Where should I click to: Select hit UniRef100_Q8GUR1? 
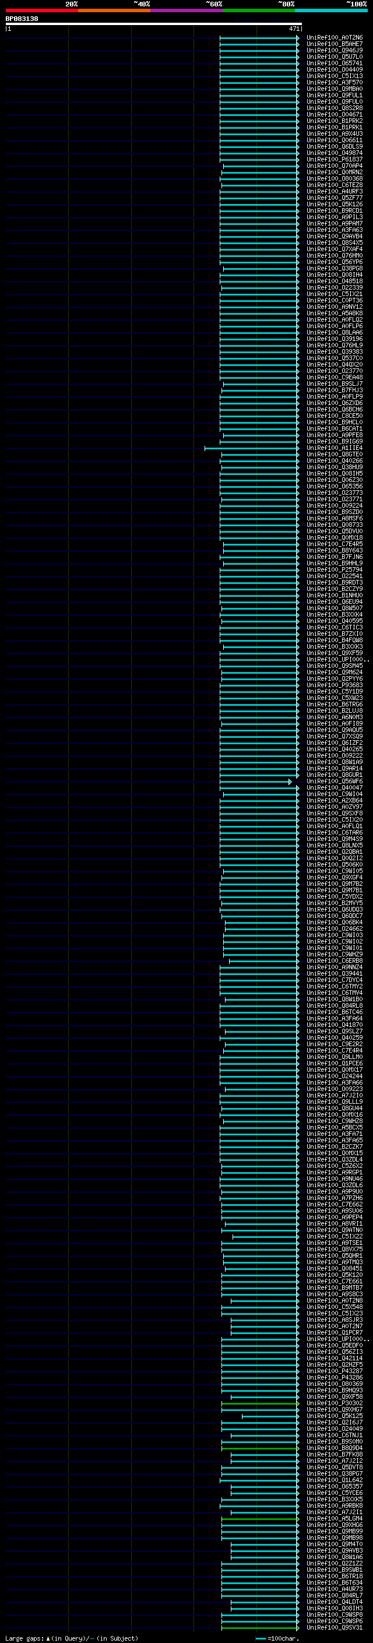click(x=334, y=775)
